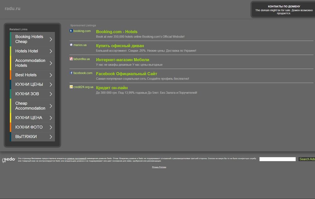Open Hotels Hotel related link

[x=32, y=51]
